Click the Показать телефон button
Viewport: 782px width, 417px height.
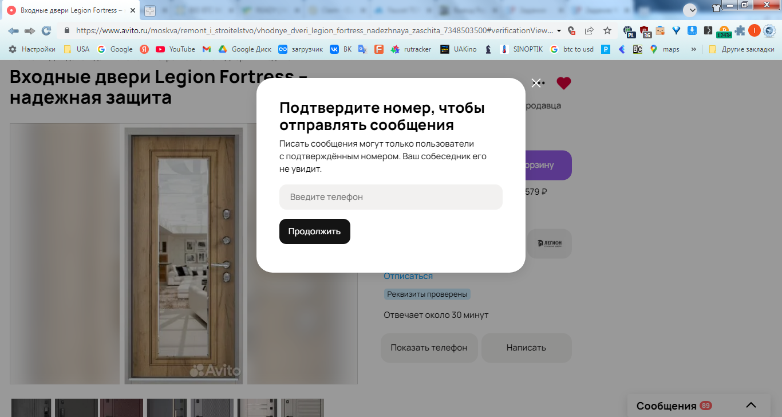tap(429, 348)
